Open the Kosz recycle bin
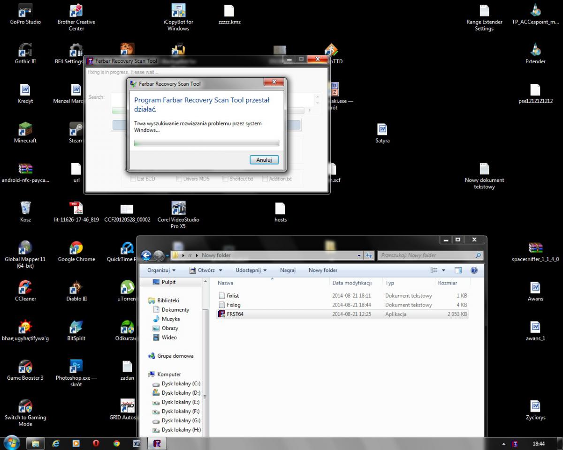The height and width of the screenshot is (450, 563). coord(25,211)
